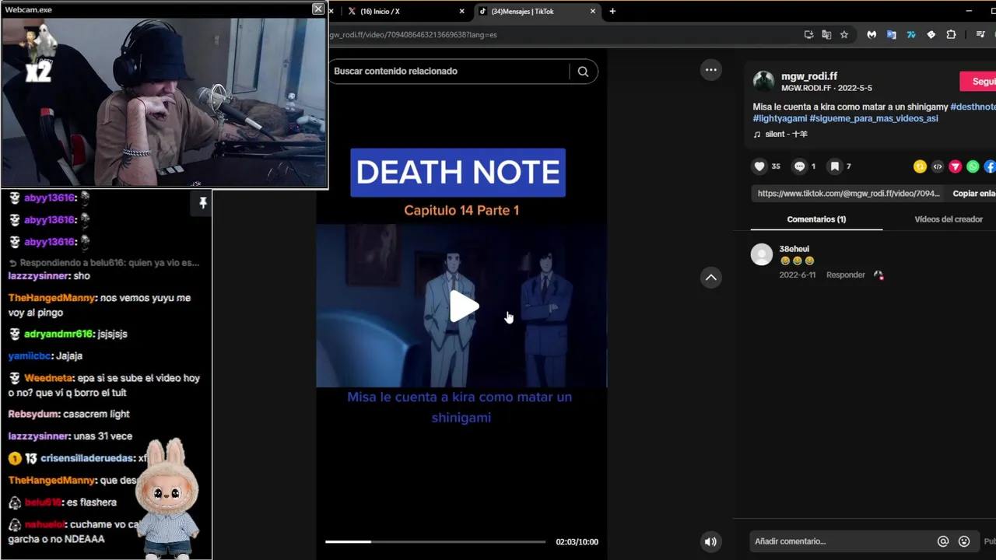Switch to Videos del creador tab
Image resolution: width=996 pixels, height=560 pixels.
point(949,219)
